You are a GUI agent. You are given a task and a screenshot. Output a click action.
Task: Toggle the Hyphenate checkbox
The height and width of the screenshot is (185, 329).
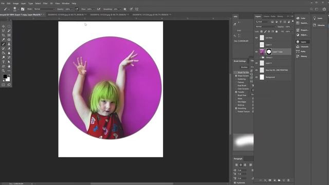click(235, 183)
